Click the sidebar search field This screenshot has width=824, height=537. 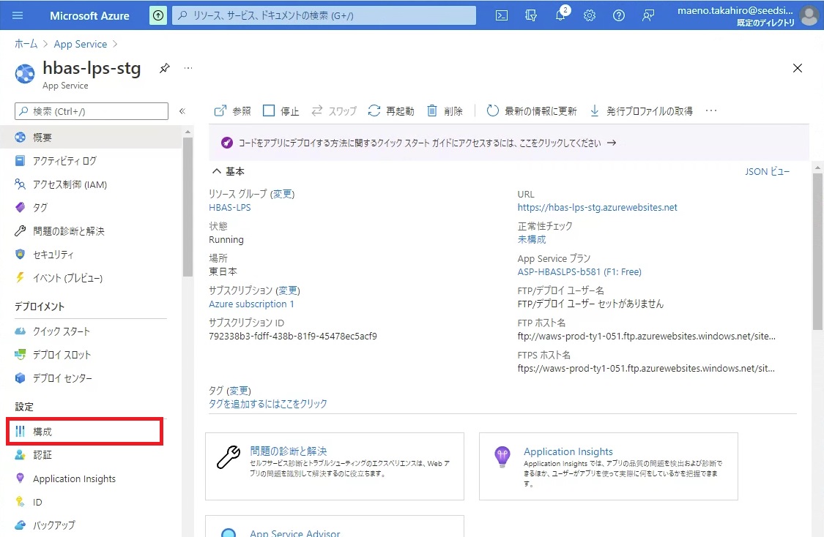[x=92, y=111]
